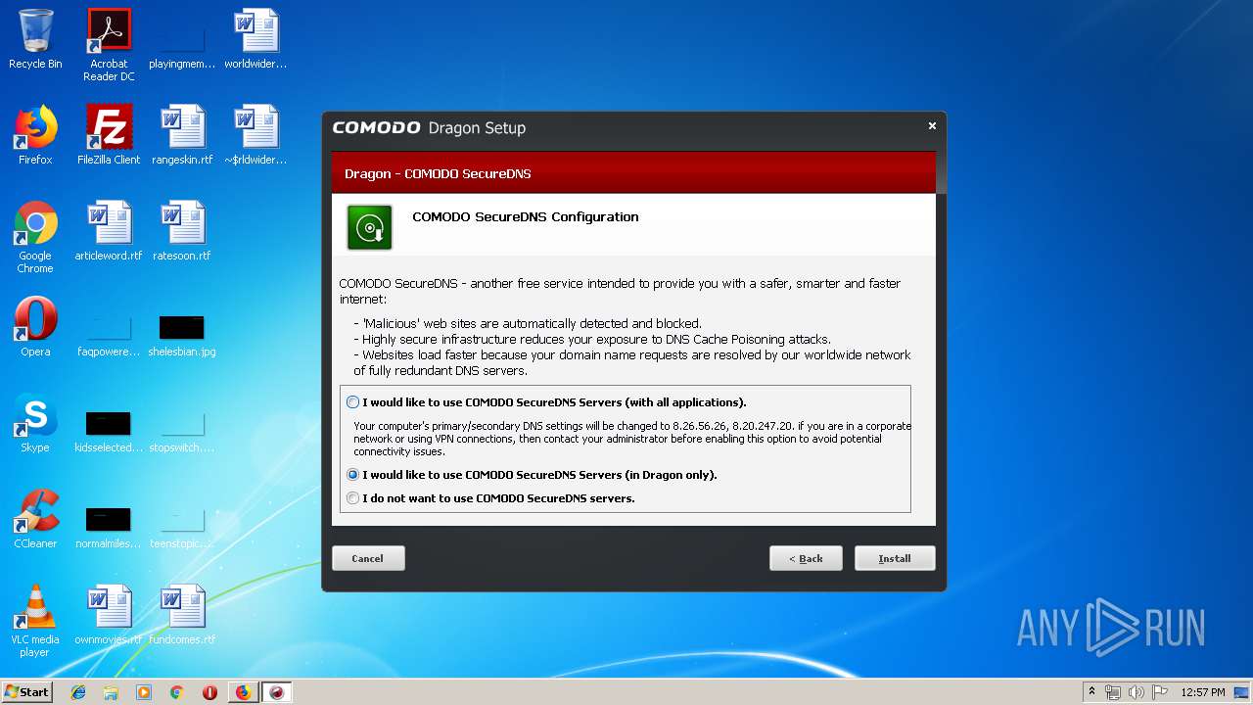Open the Recycle Bin desktop icon
Viewport: 1253px width, 705px height.
[x=35, y=39]
